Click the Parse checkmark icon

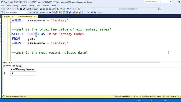pos(50,12)
